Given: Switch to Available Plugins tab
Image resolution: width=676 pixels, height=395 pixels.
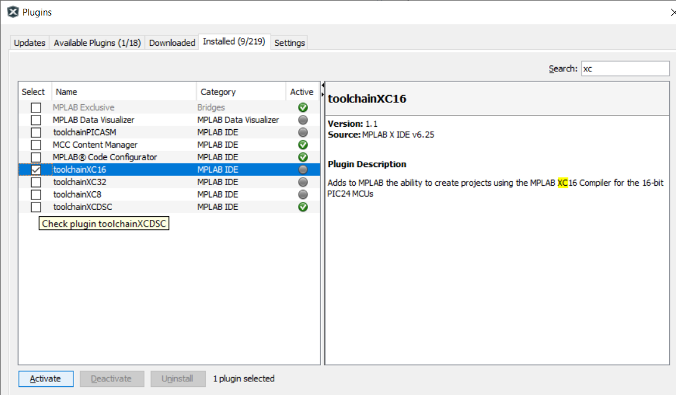Looking at the screenshot, I should coord(97,43).
